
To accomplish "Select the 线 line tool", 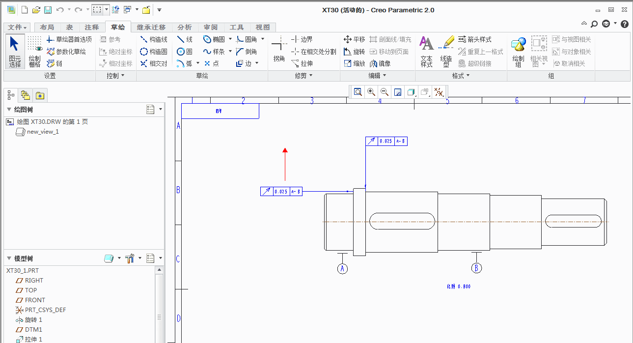I will tap(185, 39).
